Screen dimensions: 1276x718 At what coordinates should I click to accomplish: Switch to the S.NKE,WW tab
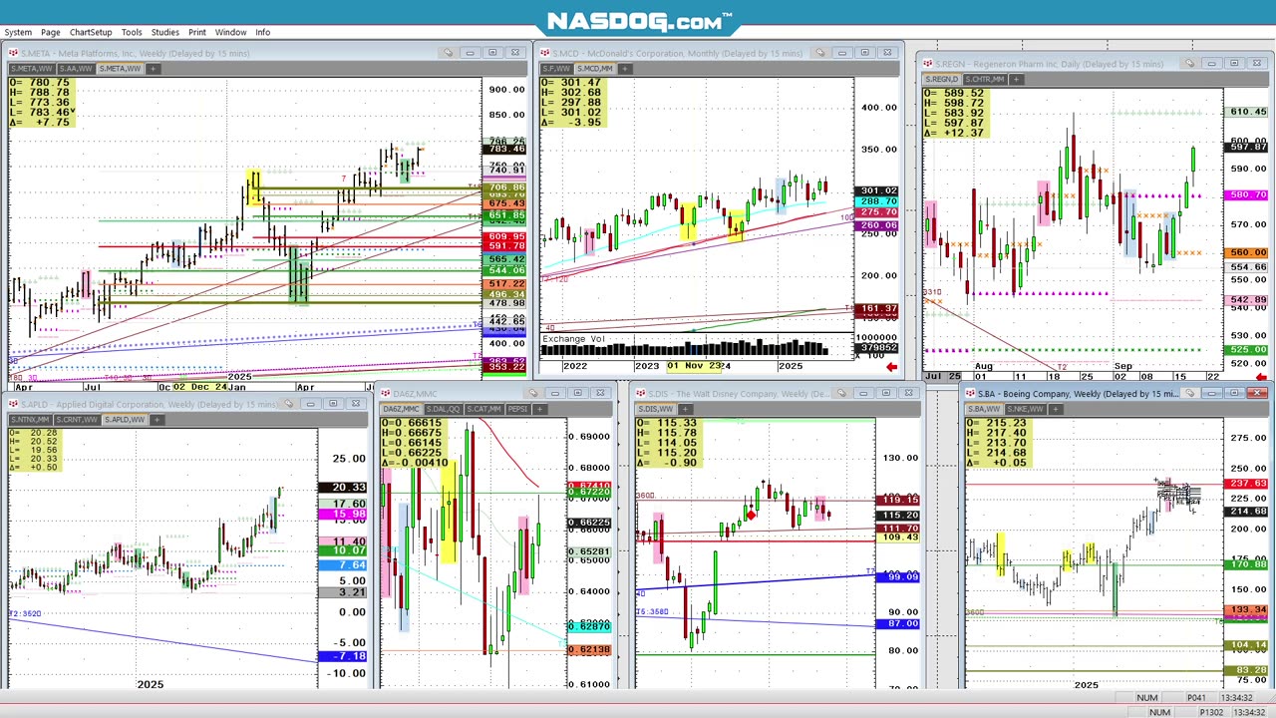(x=1026, y=409)
